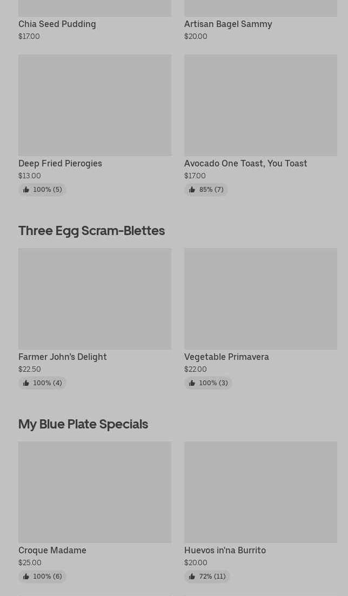The image size is (348, 596).
Task: Select the Deep Fried Pierogies photo
Action: click(95, 105)
